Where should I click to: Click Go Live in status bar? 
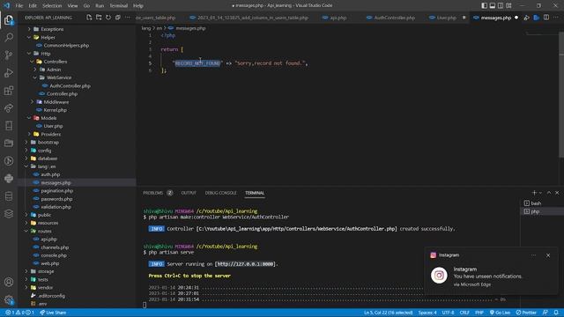coord(500,313)
